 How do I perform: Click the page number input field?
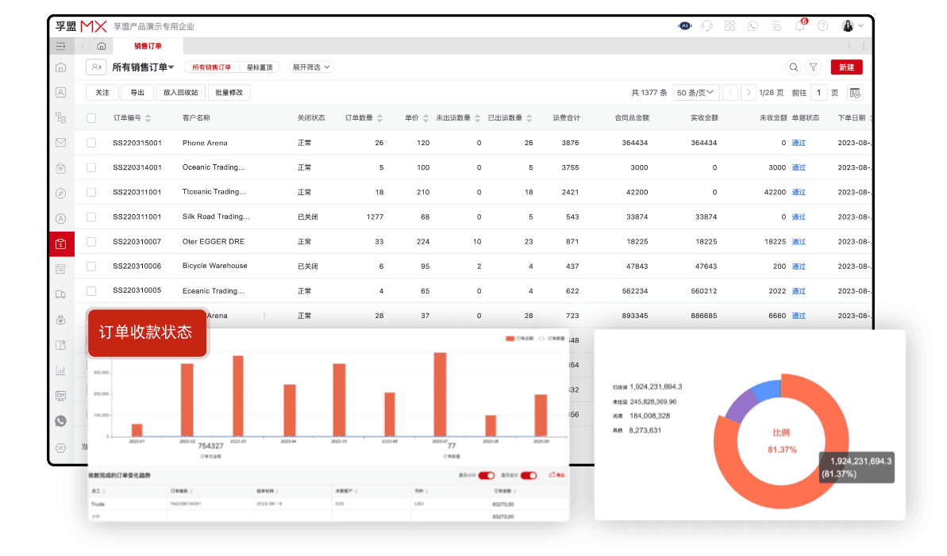click(x=819, y=93)
